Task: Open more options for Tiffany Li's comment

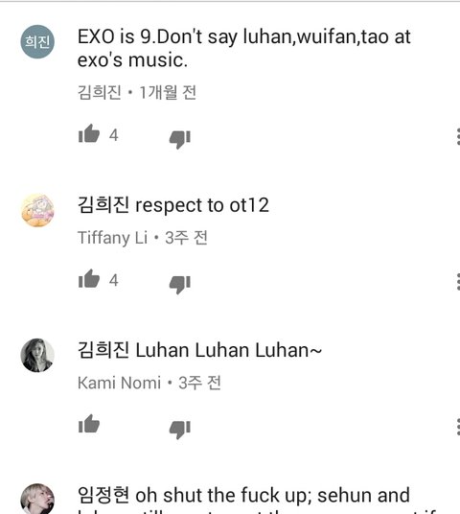Action: 458,282
